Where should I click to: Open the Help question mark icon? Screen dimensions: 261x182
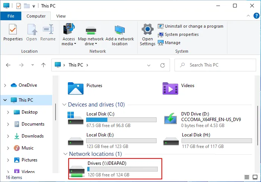(x=257, y=16)
